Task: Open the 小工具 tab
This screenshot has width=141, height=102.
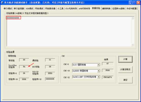Action: pos(60,9)
